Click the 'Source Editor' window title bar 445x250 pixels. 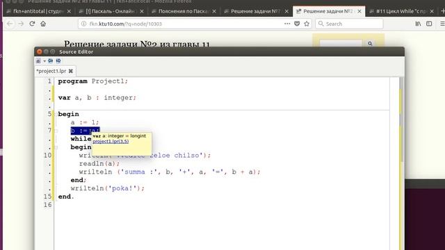pos(220,51)
